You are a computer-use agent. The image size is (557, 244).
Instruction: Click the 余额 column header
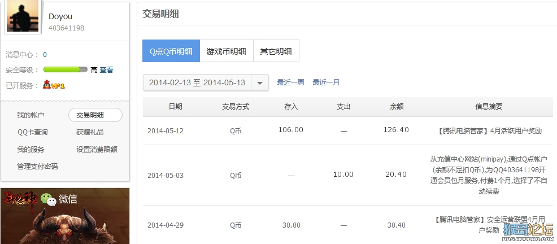tap(397, 107)
